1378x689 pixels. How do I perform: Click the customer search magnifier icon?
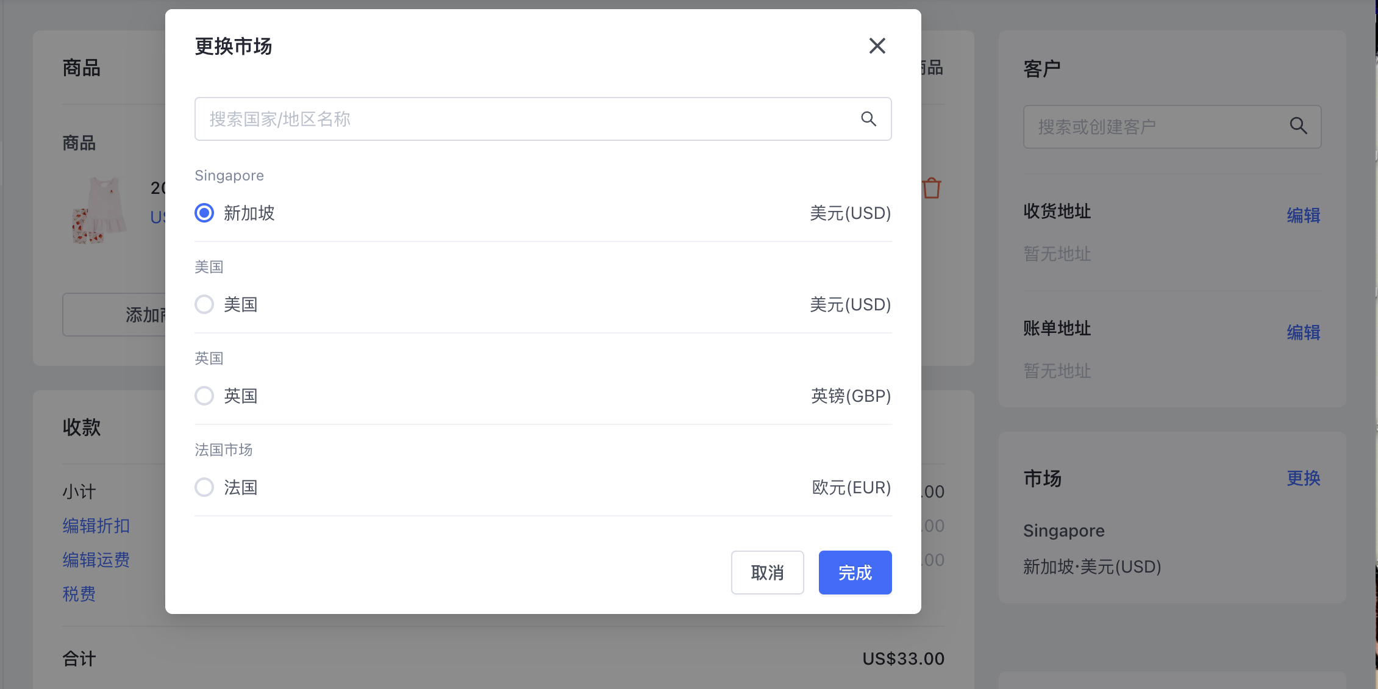point(1298,126)
